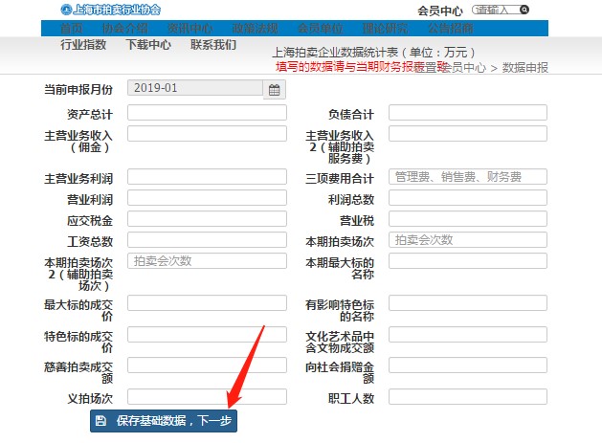The height and width of the screenshot is (443, 602).
Task: Select the 当前申报月份 date field
Action: (x=194, y=89)
